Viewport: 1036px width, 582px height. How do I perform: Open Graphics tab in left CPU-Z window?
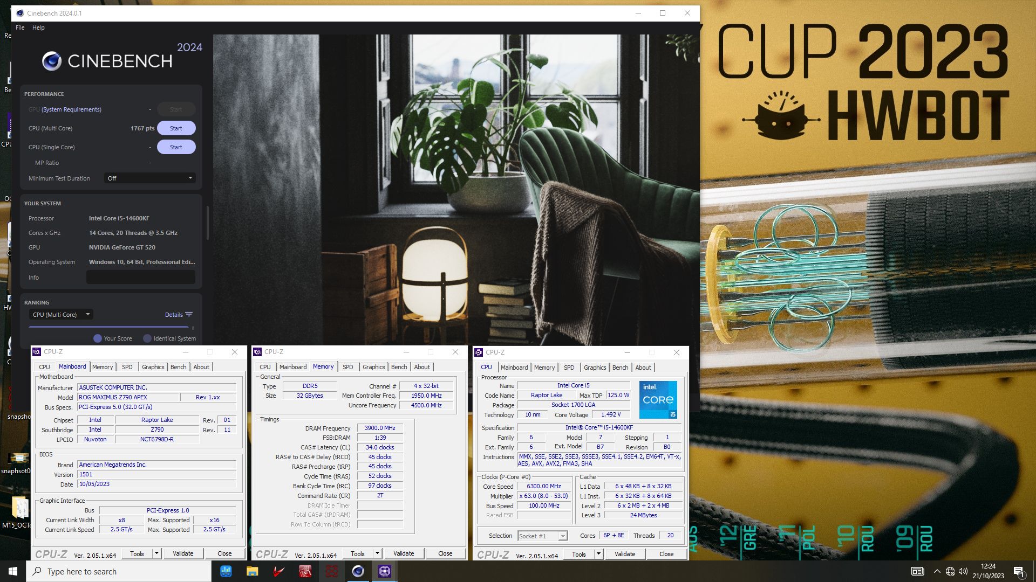click(x=153, y=367)
